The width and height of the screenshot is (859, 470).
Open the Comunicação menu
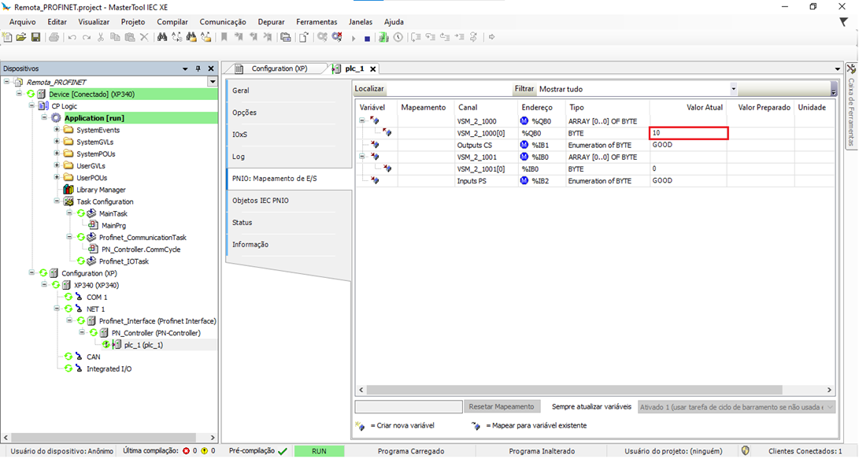(x=223, y=22)
